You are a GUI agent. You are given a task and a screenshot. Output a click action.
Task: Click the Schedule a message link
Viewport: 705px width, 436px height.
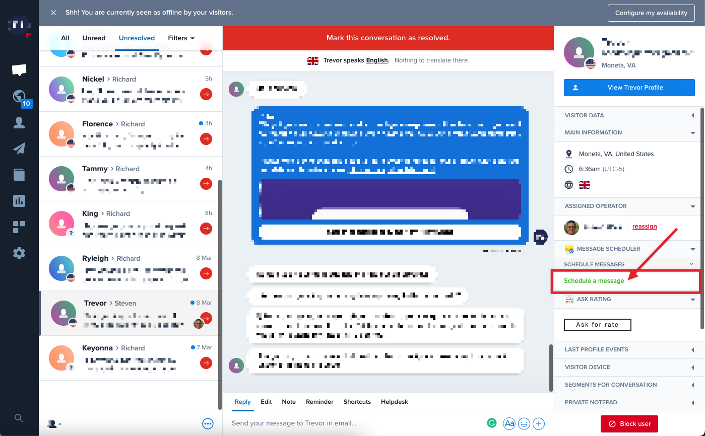click(x=594, y=281)
